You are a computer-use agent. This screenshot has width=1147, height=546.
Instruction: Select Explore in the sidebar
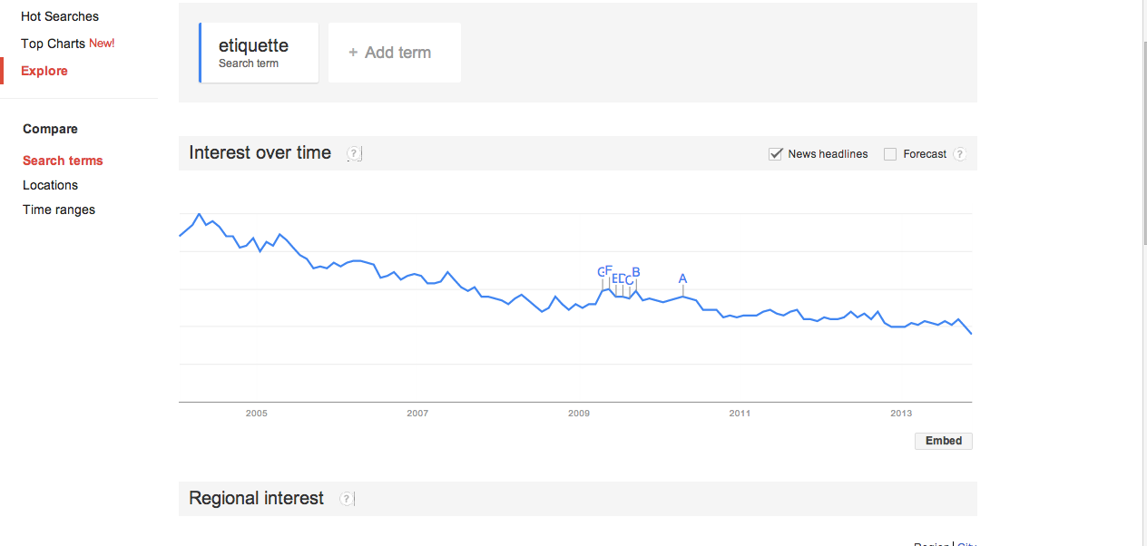click(x=44, y=71)
